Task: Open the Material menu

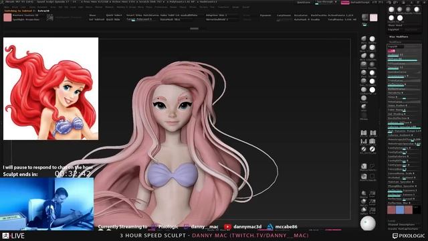Action: (109, 7)
